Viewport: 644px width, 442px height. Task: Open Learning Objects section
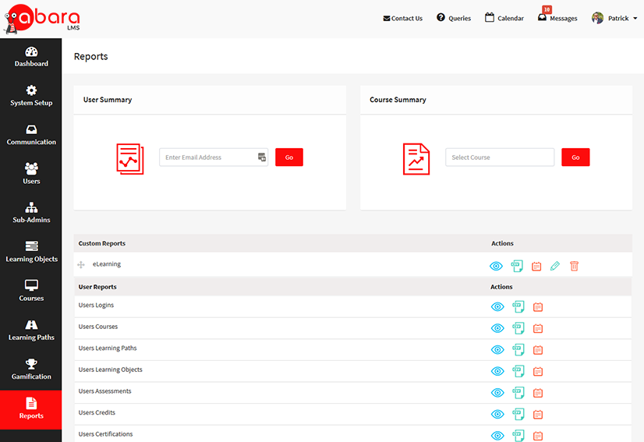click(31, 253)
